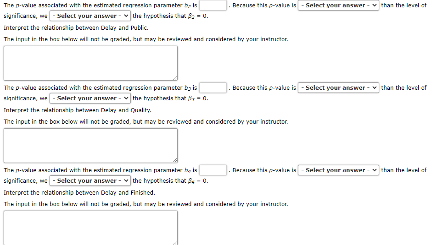This screenshot has height=245, width=437.
Task: Expand the b4 p-value comparison dropdown
Action: [x=338, y=170]
